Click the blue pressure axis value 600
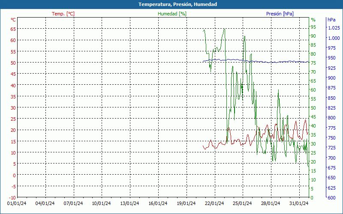 pyautogui.click(x=331, y=198)
